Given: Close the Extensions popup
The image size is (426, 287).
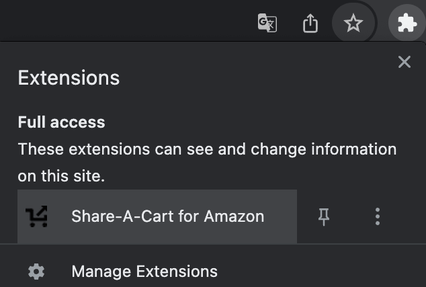Looking at the screenshot, I should [x=404, y=63].
